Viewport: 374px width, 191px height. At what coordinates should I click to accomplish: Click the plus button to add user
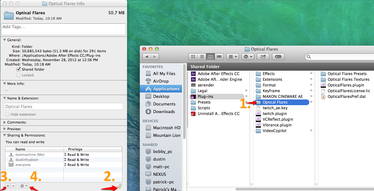[8, 186]
